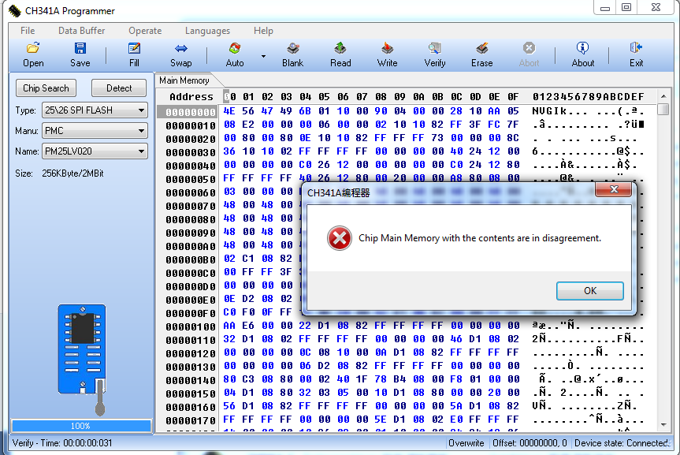
Task: Click the greyed Abort tool
Action: pyautogui.click(x=529, y=54)
